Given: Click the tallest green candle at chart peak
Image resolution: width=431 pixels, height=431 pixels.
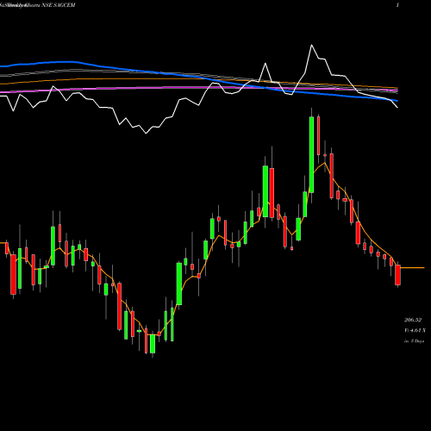Looking at the screenshot, I should pos(311,154).
